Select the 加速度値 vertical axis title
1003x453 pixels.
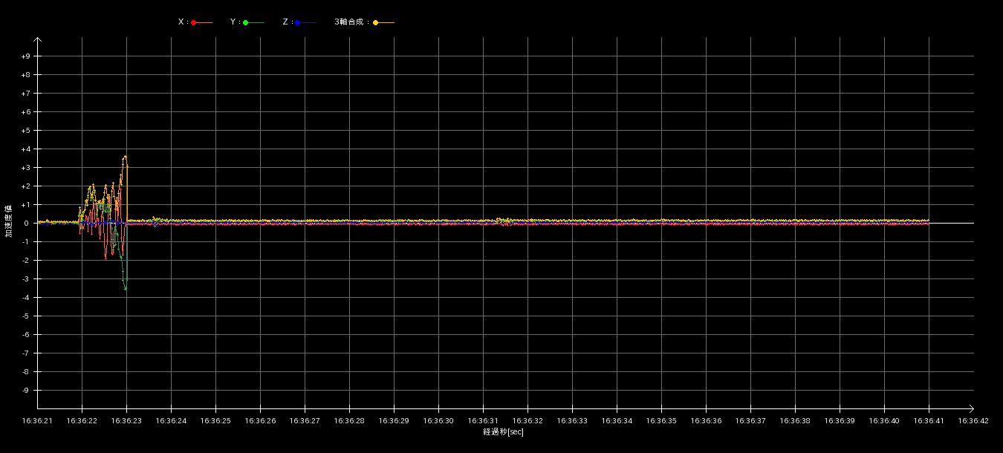pos(9,221)
